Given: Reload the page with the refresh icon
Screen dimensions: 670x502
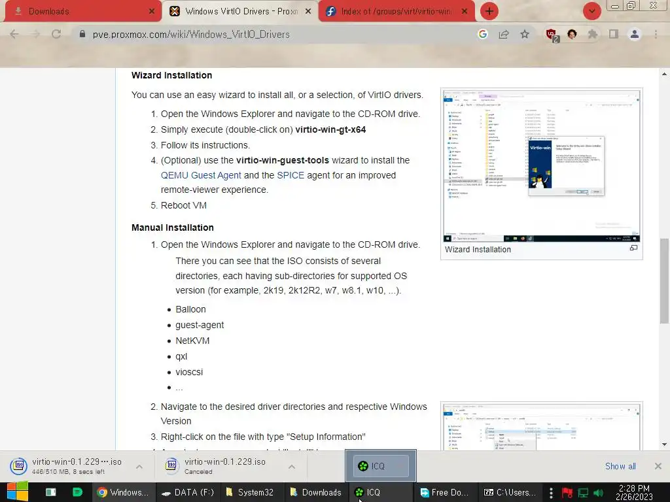Looking at the screenshot, I should click(x=56, y=34).
